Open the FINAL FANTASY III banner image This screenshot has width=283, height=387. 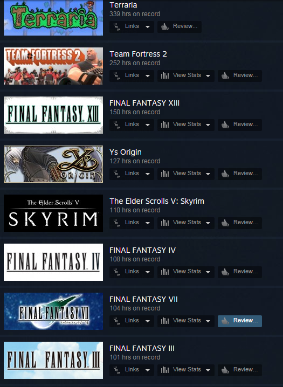(x=53, y=360)
